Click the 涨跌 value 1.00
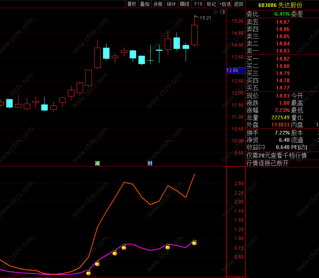The height and width of the screenshot is (278, 319). click(x=284, y=103)
